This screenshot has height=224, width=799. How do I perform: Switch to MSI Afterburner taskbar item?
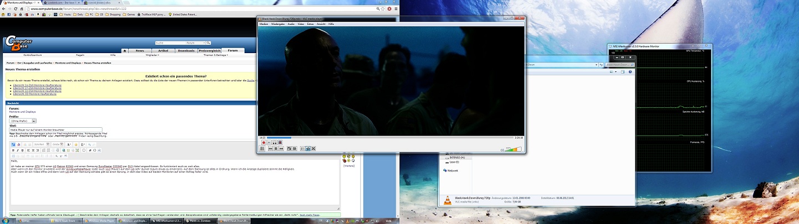pos(166,221)
